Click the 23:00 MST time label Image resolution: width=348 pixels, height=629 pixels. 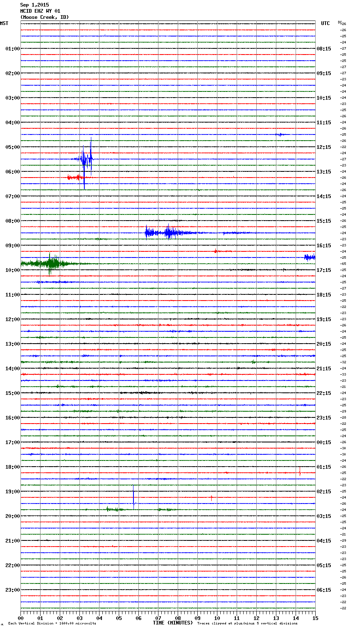coord(12,590)
